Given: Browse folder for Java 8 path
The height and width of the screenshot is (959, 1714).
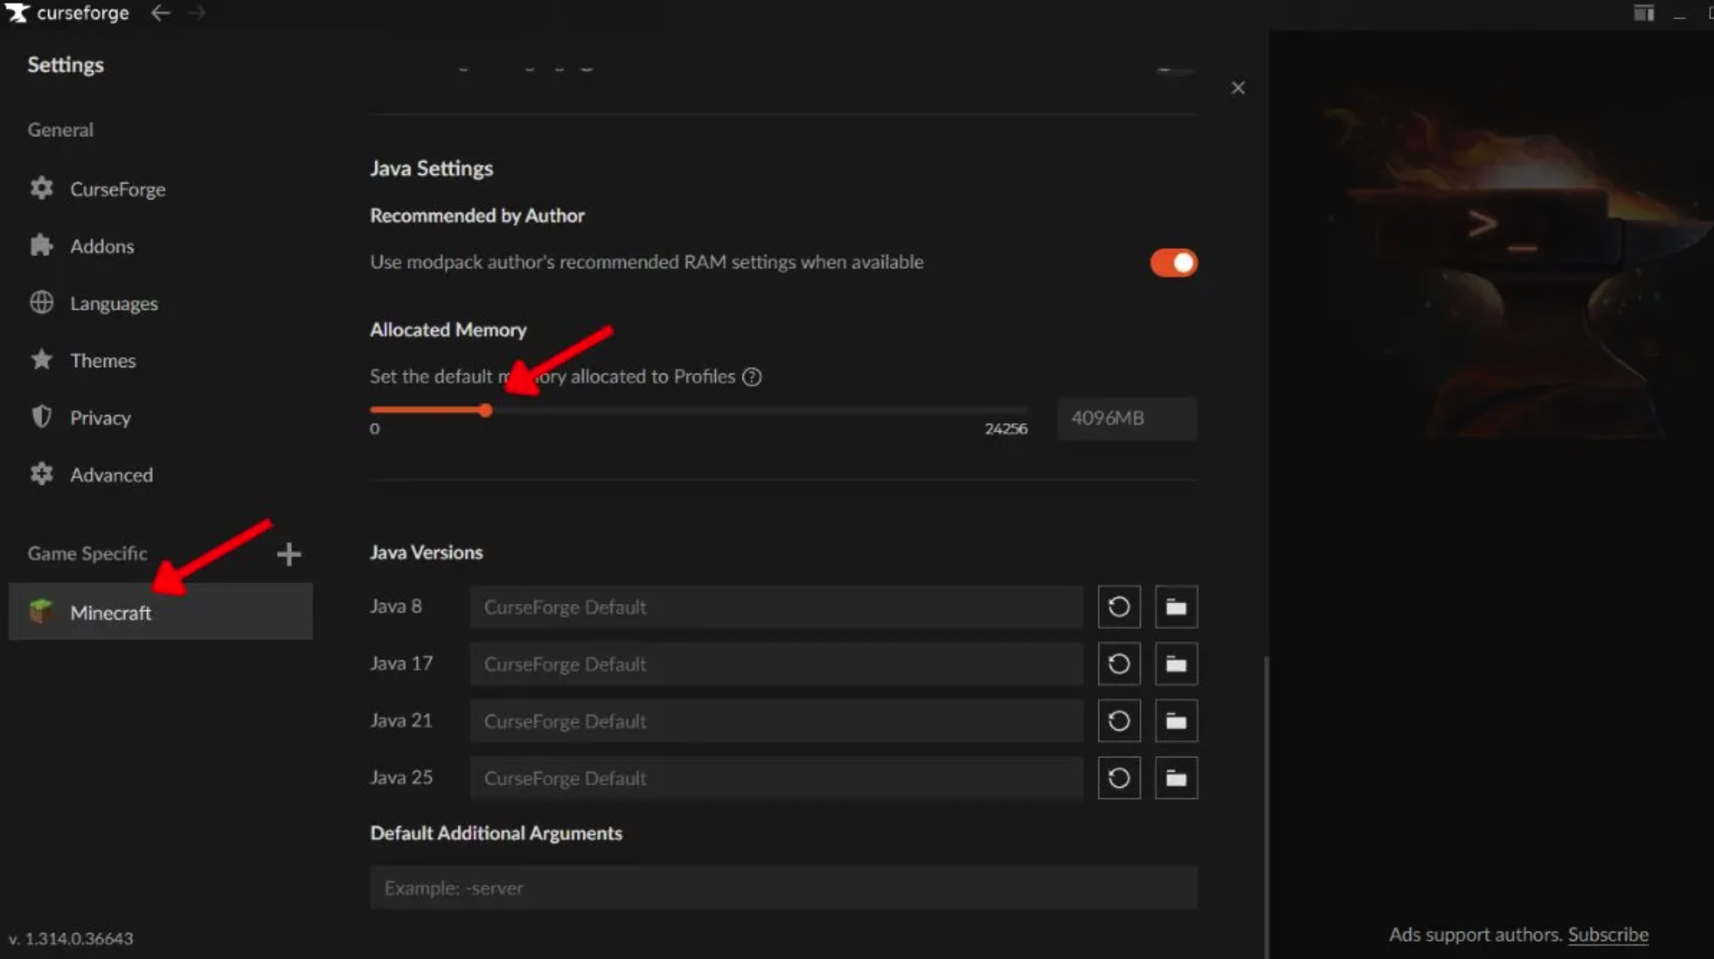Looking at the screenshot, I should (1176, 607).
